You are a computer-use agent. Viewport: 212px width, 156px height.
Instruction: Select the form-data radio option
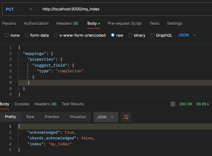point(27,35)
